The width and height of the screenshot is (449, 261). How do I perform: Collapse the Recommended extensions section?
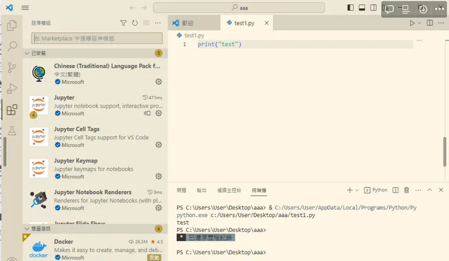coord(27,229)
